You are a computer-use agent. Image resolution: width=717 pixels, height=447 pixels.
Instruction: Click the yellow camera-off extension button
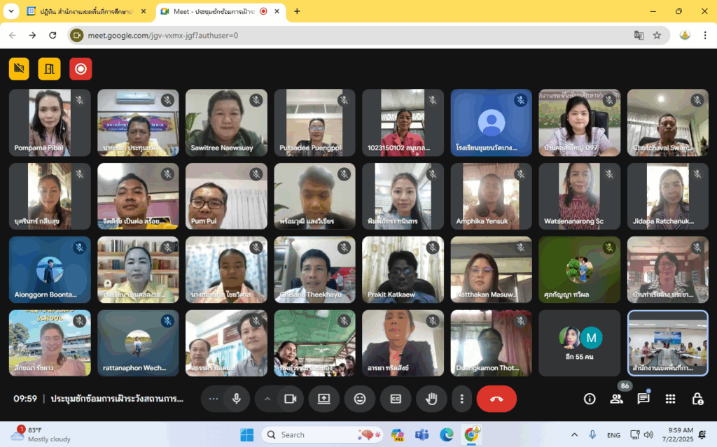pyautogui.click(x=19, y=69)
